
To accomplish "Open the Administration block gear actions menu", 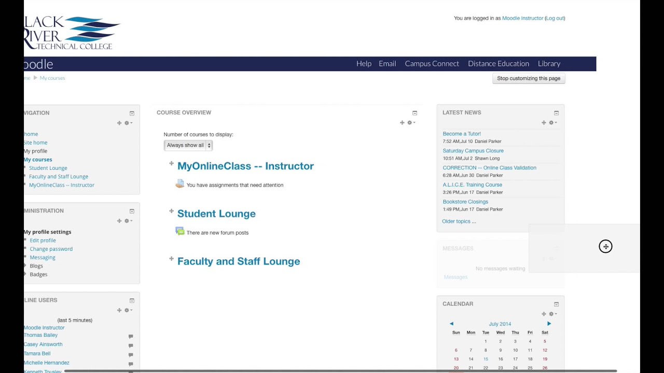I will 128,221.
